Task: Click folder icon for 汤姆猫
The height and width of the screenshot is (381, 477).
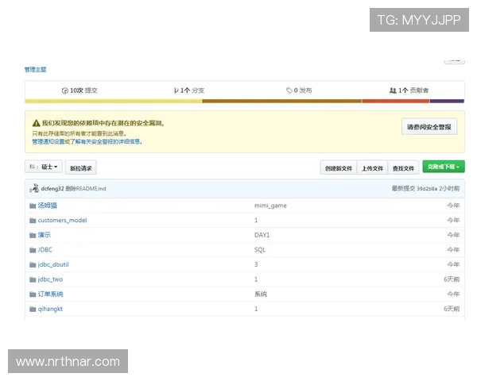Action: point(33,206)
